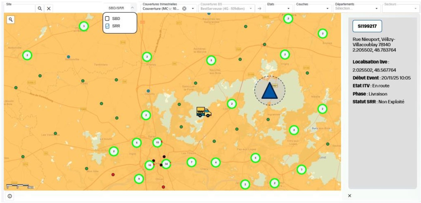Click the Site search magnifier icon
The height and width of the screenshot is (203, 421).
[40, 8]
